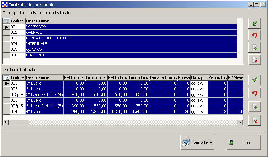Viewport: 268px width, 157px height.
Task: Undo changes icon beside Livello contrattuale table
Action: click(255, 93)
